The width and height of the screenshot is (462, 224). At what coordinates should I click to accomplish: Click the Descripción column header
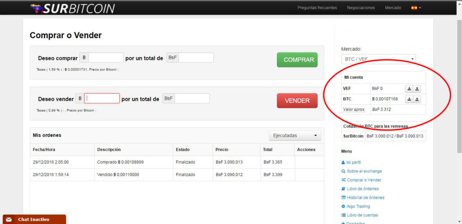coord(109,150)
